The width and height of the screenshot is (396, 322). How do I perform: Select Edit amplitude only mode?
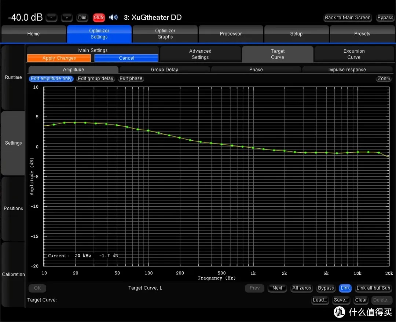click(51, 79)
